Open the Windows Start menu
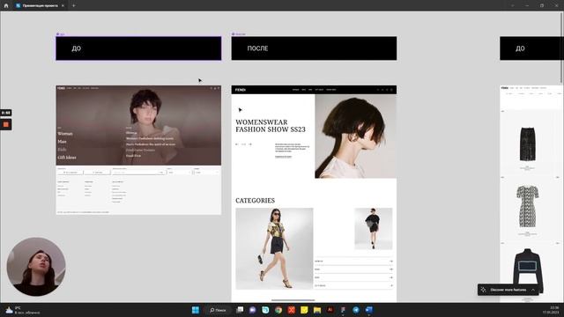Image resolution: width=564 pixels, height=317 pixels. pos(196,310)
